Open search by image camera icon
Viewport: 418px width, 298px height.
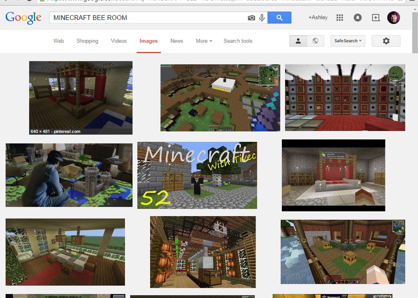[252, 18]
